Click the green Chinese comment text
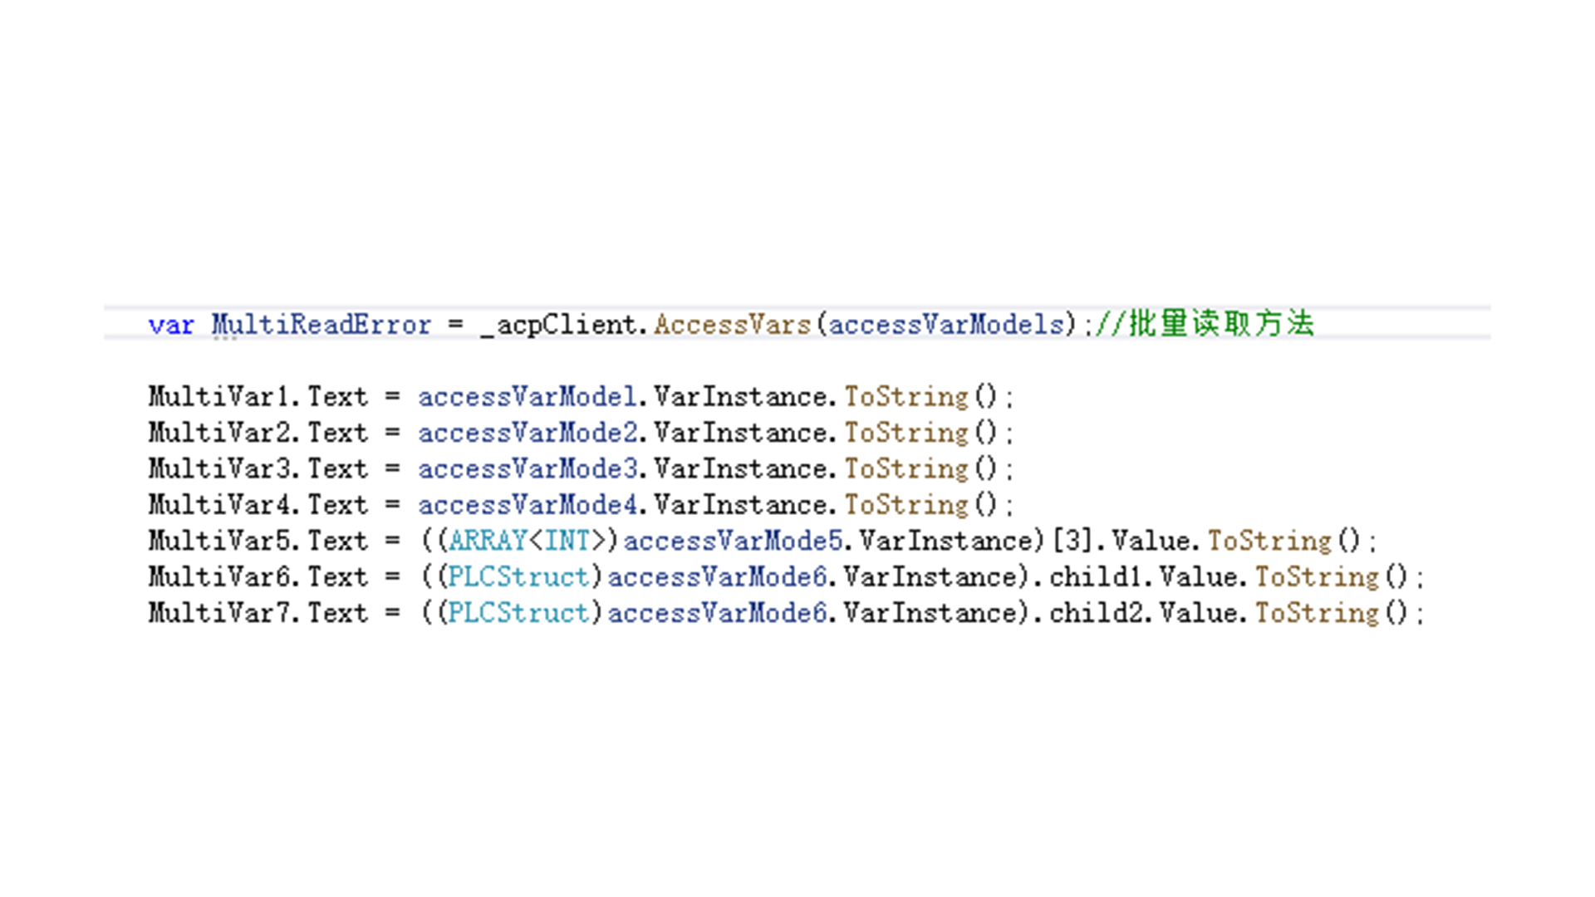1595x897 pixels. 1205,324
